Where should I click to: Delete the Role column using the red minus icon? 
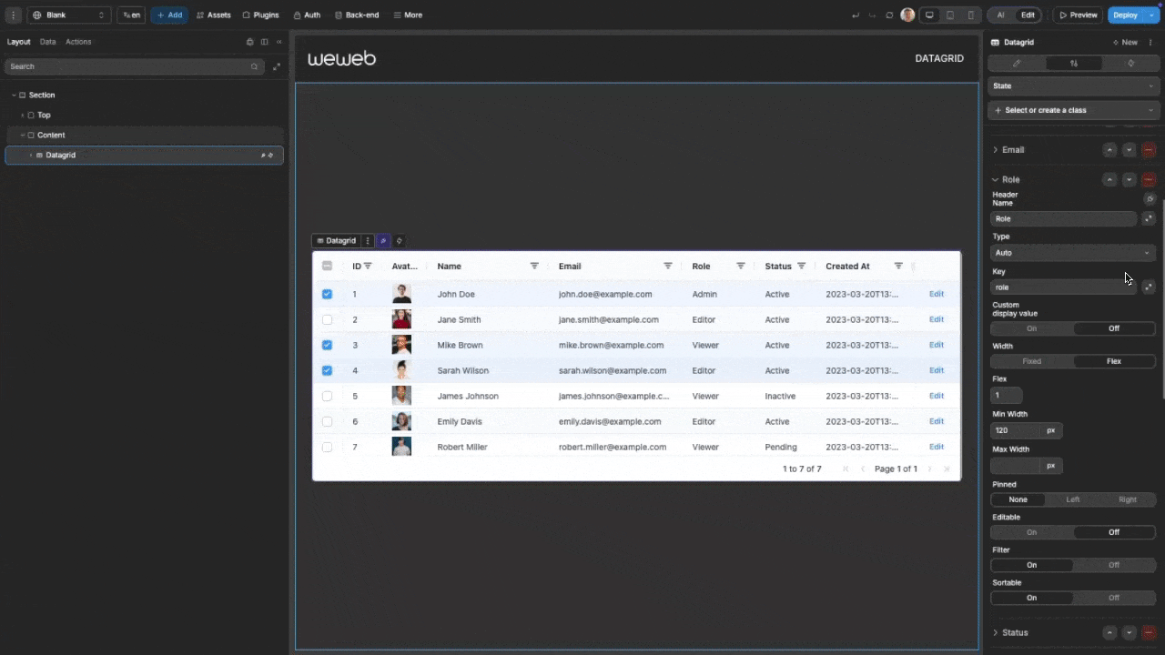(x=1149, y=179)
